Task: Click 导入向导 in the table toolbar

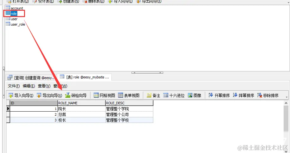Action: [21, 95]
